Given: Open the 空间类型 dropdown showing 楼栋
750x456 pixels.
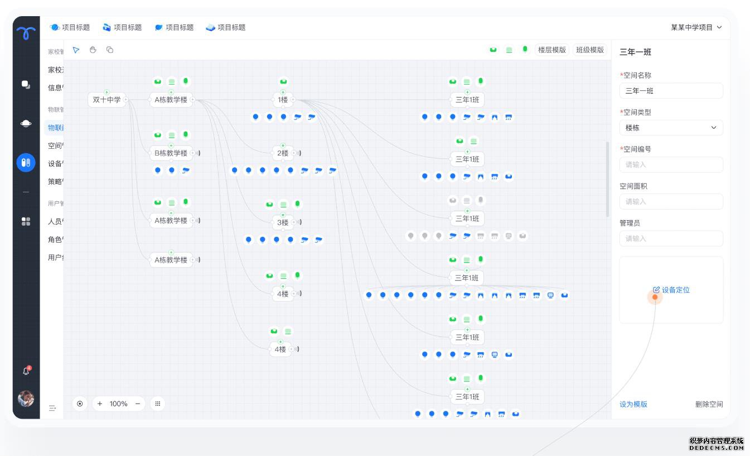Looking at the screenshot, I should pyautogui.click(x=671, y=128).
